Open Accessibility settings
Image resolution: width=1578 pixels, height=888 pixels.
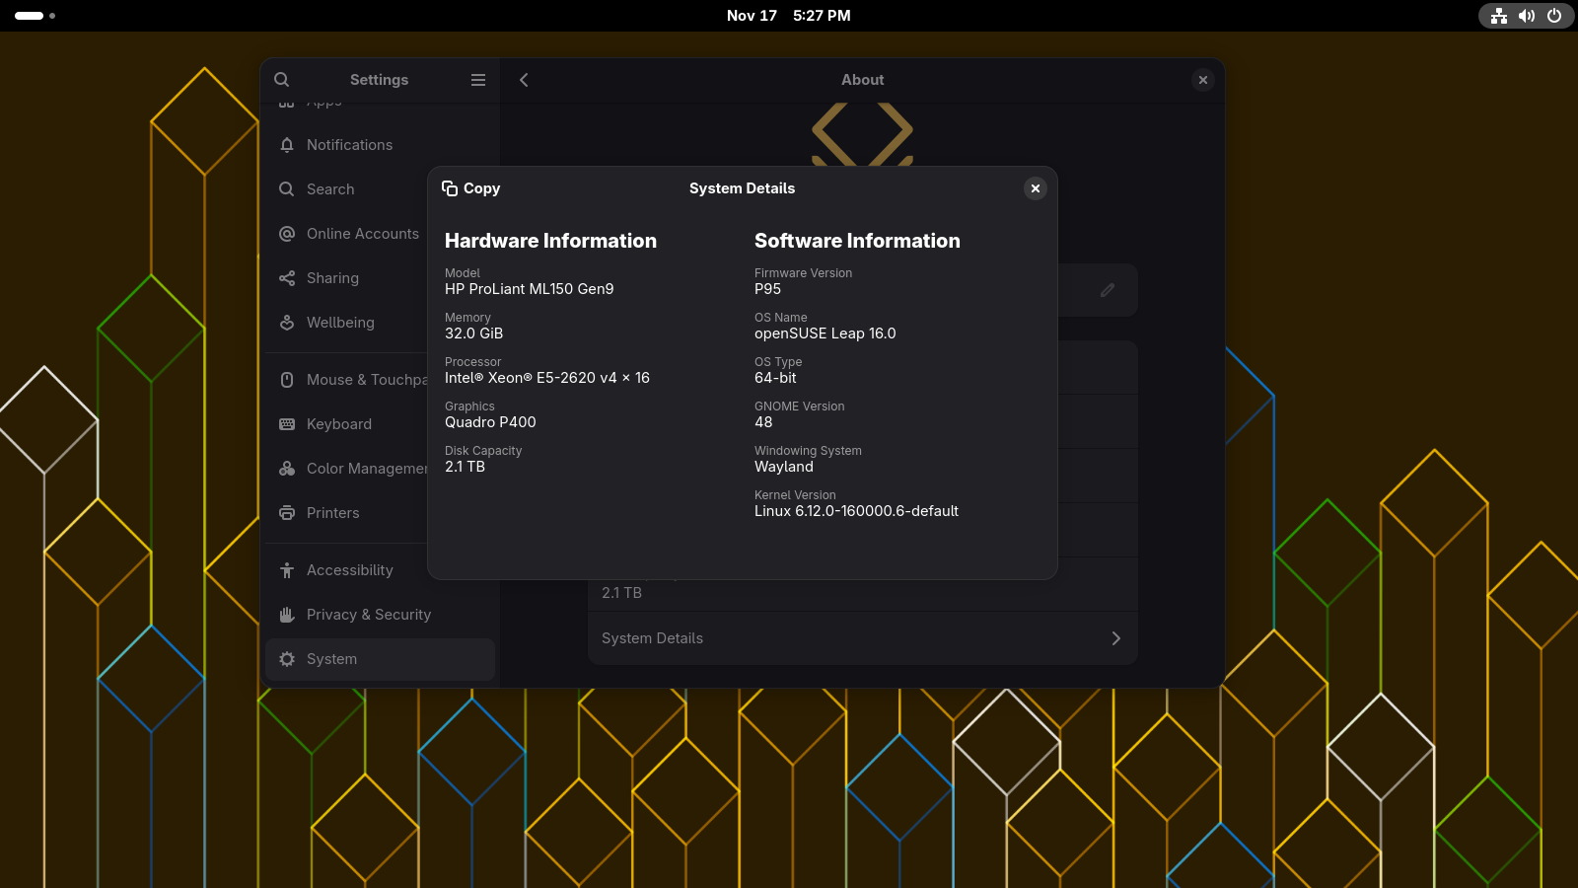pos(349,570)
